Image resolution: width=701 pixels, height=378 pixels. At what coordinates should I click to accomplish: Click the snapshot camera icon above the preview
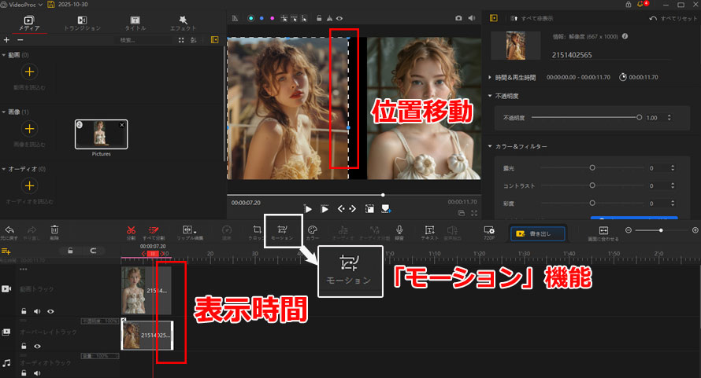point(458,18)
